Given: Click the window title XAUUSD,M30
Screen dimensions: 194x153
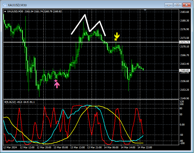Looking at the screenshot, I should click(x=17, y=5).
